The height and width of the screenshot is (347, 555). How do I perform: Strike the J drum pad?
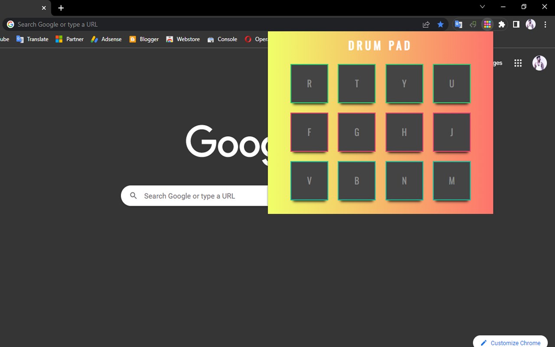point(452,132)
